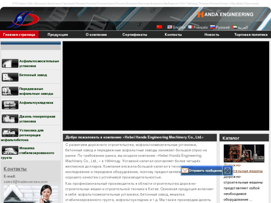
Task: Open the Сертификаты menu item
Action: (x=135, y=35)
